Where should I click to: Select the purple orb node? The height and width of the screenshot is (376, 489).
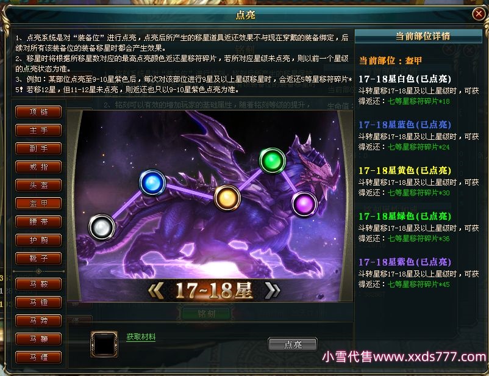(x=304, y=204)
